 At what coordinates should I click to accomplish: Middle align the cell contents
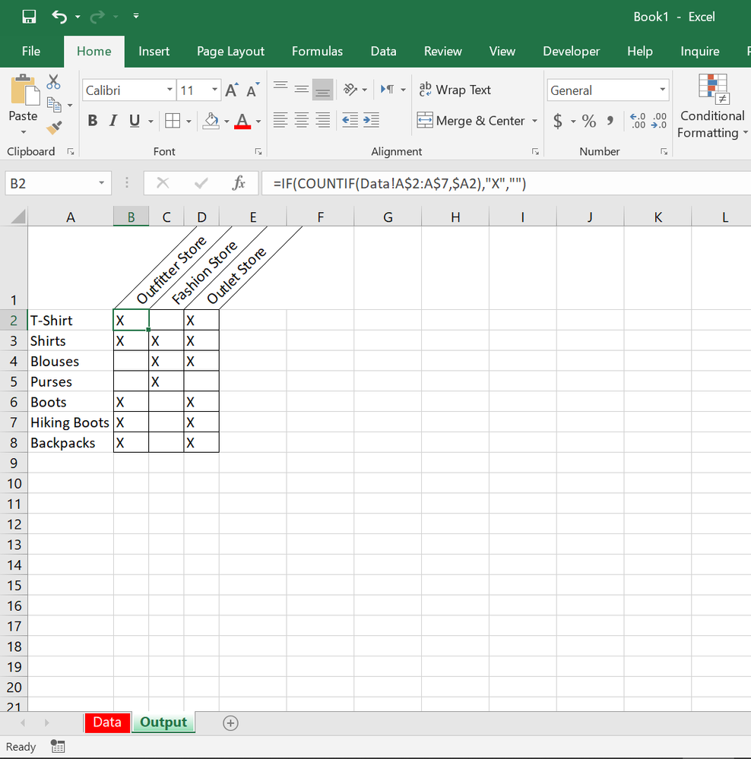(301, 90)
